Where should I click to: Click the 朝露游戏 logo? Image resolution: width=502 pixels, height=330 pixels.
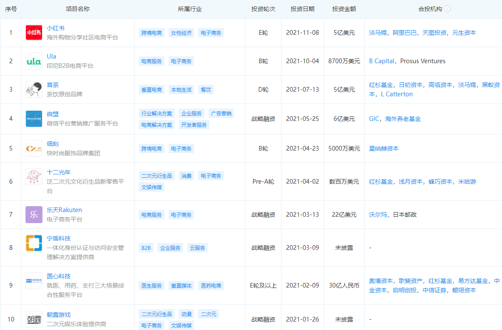tap(33, 319)
